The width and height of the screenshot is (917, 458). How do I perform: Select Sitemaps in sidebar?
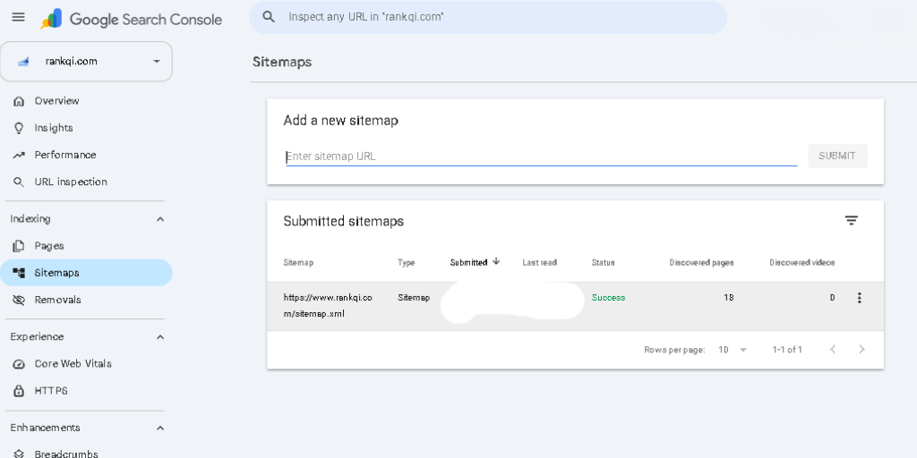(x=86, y=273)
